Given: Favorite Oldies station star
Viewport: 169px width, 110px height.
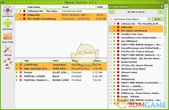Looking at the screenshot, I should [x=111, y=76].
